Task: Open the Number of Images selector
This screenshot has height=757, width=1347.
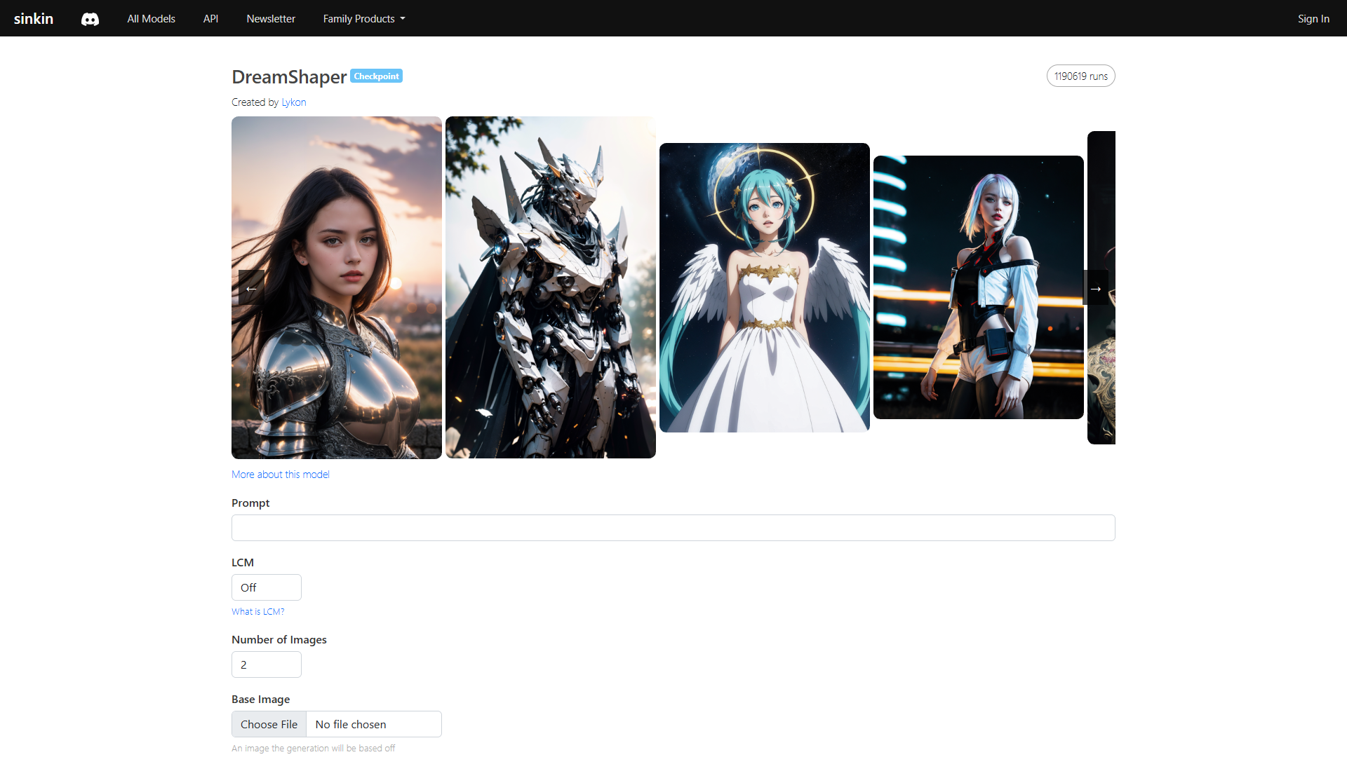Action: point(267,664)
